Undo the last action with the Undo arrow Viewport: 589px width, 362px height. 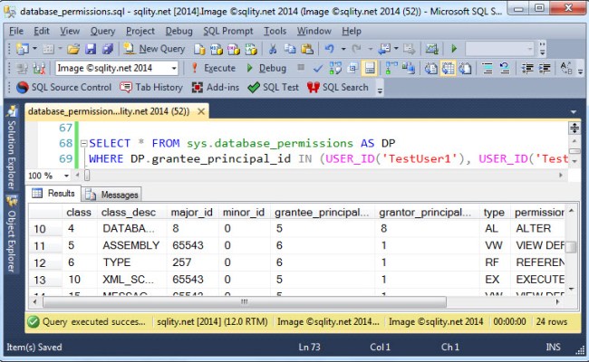330,49
